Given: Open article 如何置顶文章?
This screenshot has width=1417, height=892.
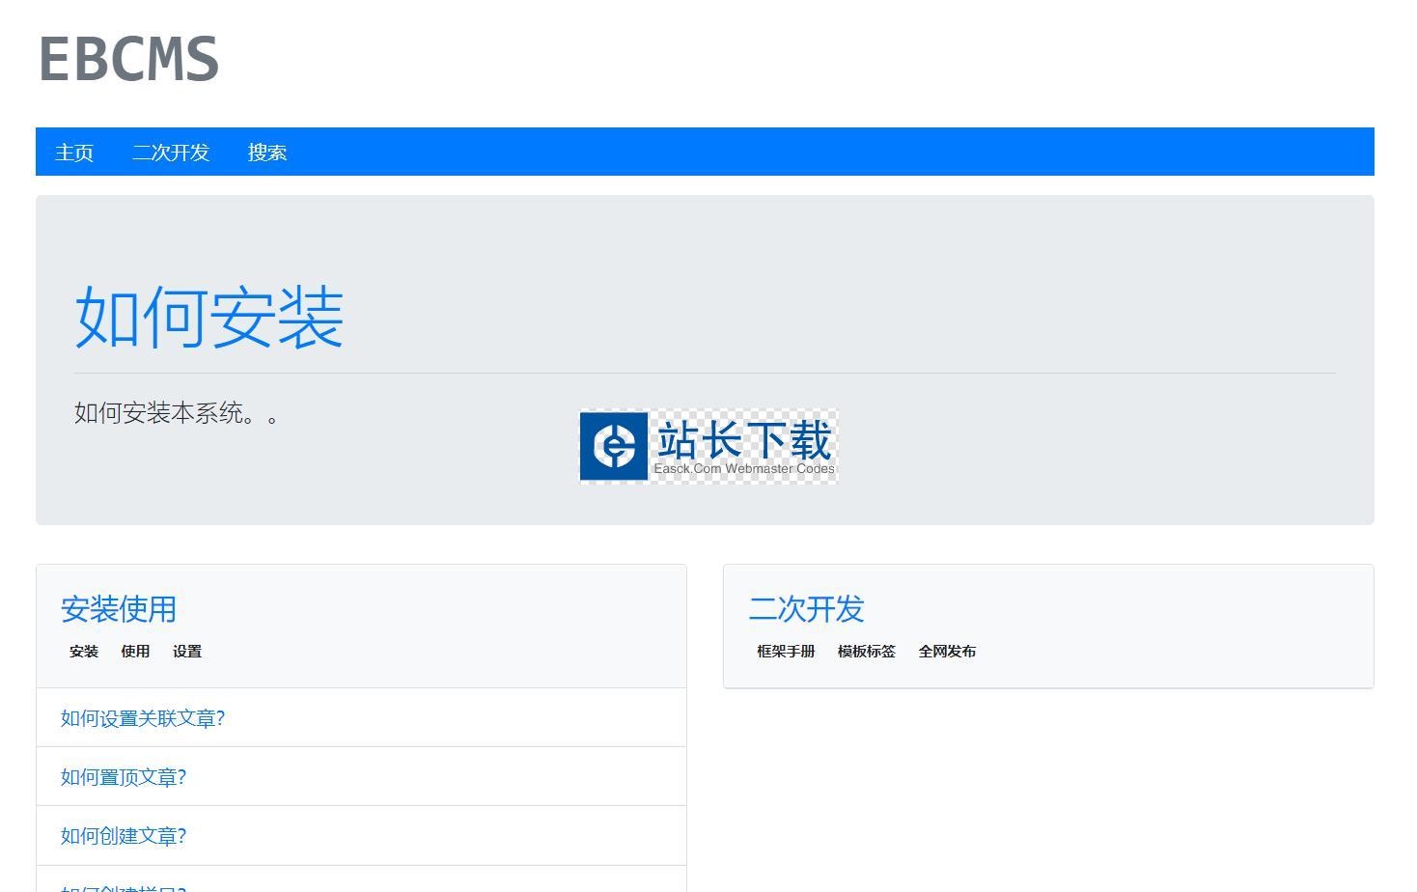Looking at the screenshot, I should tap(124, 777).
